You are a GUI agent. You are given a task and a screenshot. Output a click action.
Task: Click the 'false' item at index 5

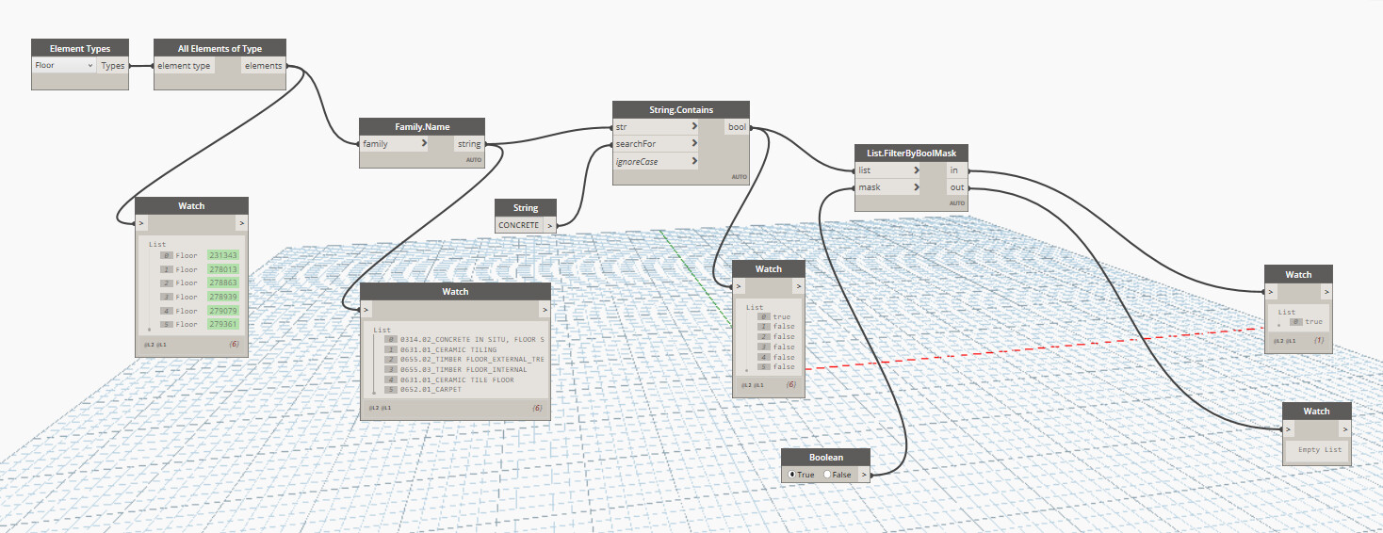click(x=784, y=367)
